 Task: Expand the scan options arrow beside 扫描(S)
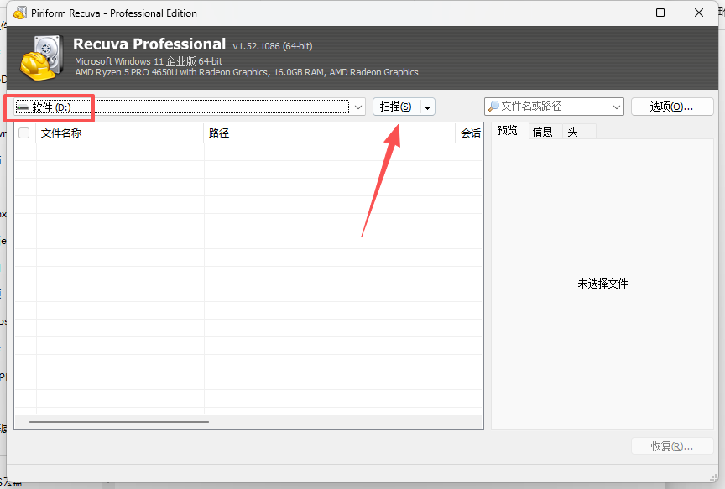point(427,107)
